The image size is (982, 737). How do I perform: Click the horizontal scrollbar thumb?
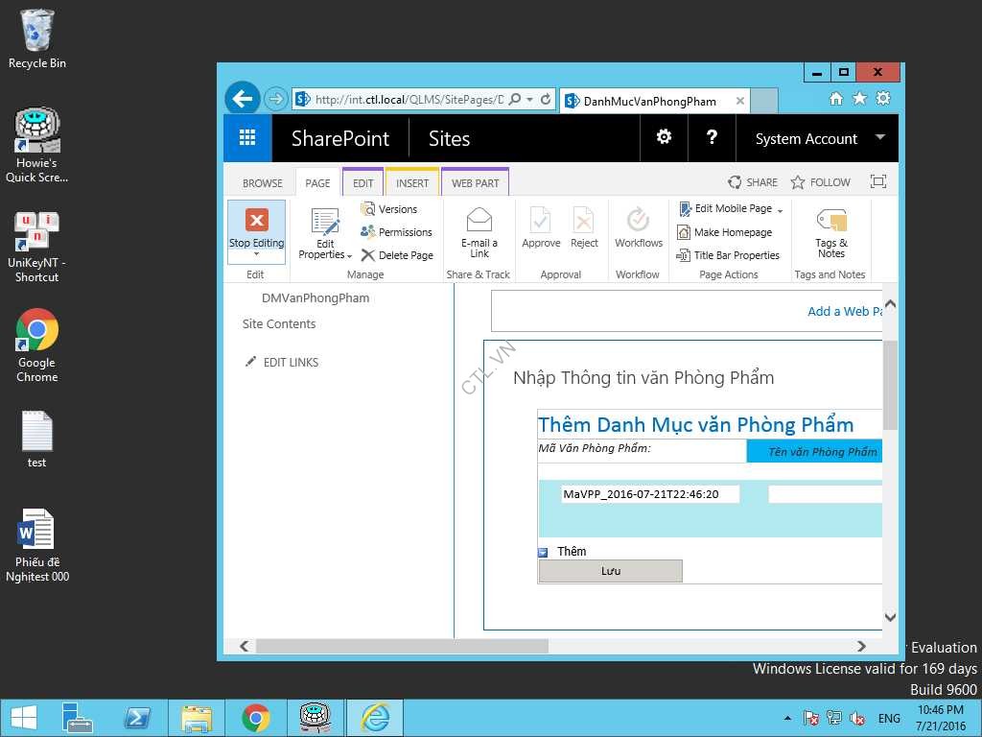[x=402, y=647]
